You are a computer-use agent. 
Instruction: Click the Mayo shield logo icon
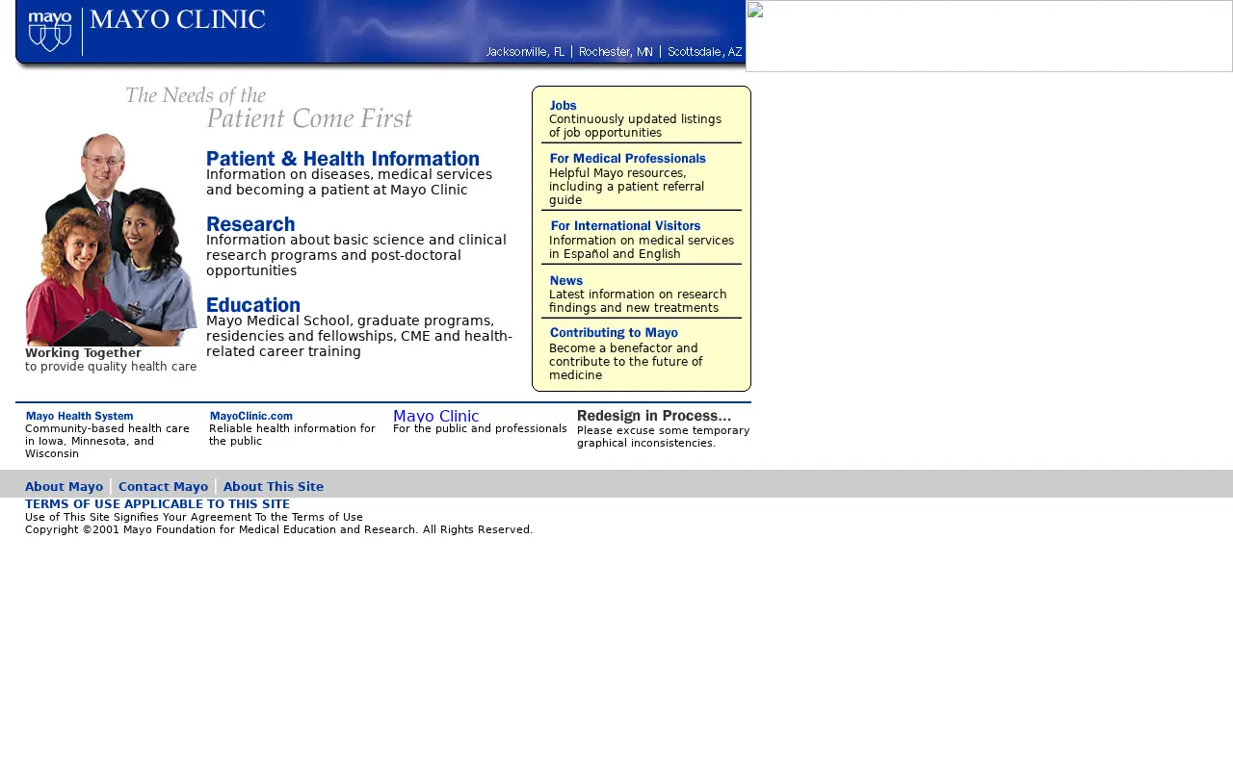click(x=50, y=32)
